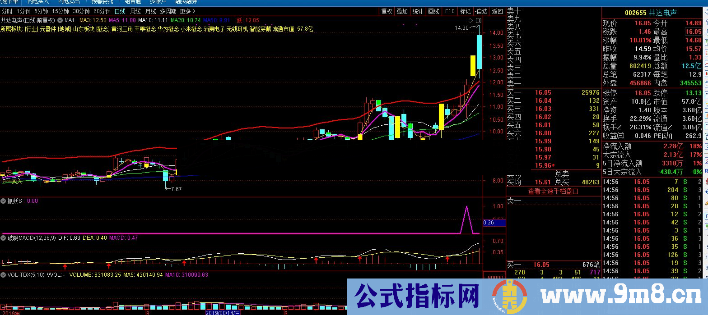Click the 总买 48263 value
Screen dimensions: 708x315
(x=590, y=183)
